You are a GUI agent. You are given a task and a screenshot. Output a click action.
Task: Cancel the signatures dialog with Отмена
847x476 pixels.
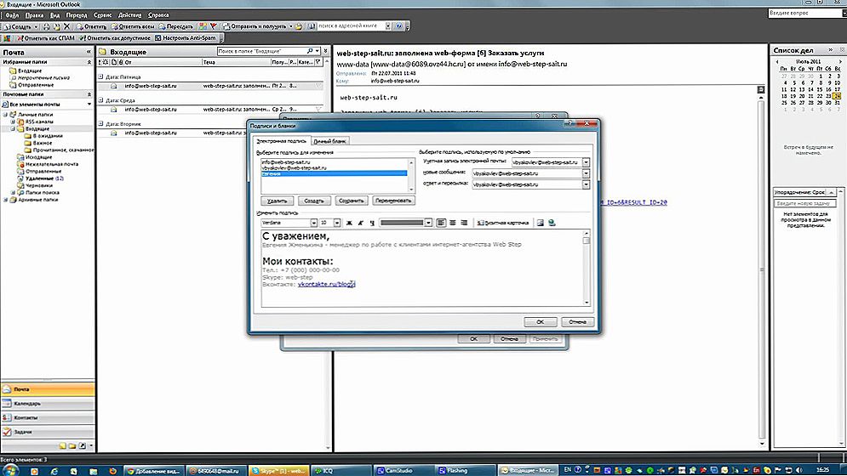pyautogui.click(x=577, y=321)
